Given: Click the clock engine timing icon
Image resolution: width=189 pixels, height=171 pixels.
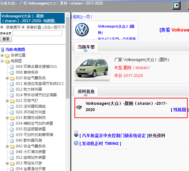Looking at the screenshot, I should tap(76, 143).
